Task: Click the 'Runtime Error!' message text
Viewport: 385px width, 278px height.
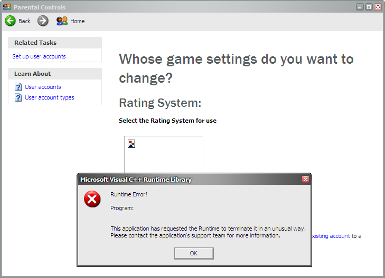Action: pos(129,194)
